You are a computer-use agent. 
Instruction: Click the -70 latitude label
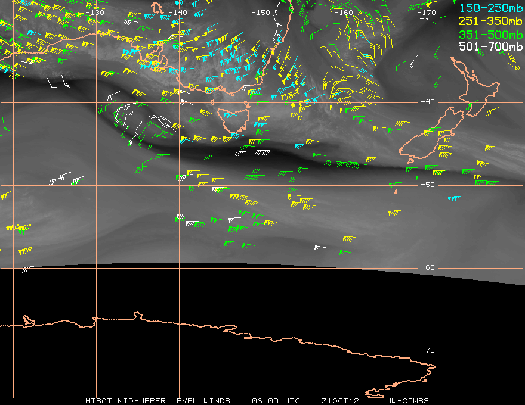[428, 351]
